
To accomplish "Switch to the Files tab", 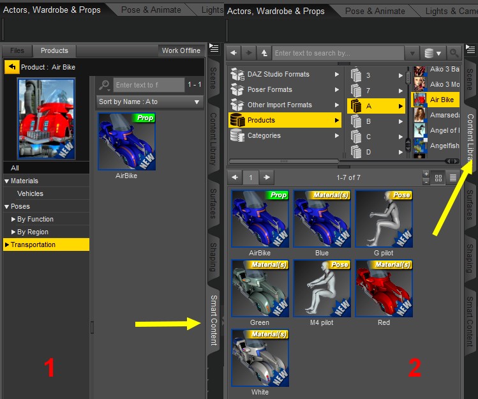I will 17,50.
